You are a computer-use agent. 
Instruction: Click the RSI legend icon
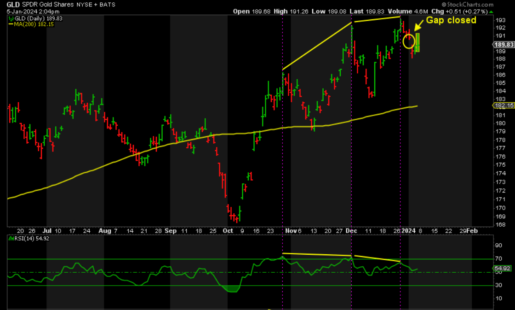(11, 239)
